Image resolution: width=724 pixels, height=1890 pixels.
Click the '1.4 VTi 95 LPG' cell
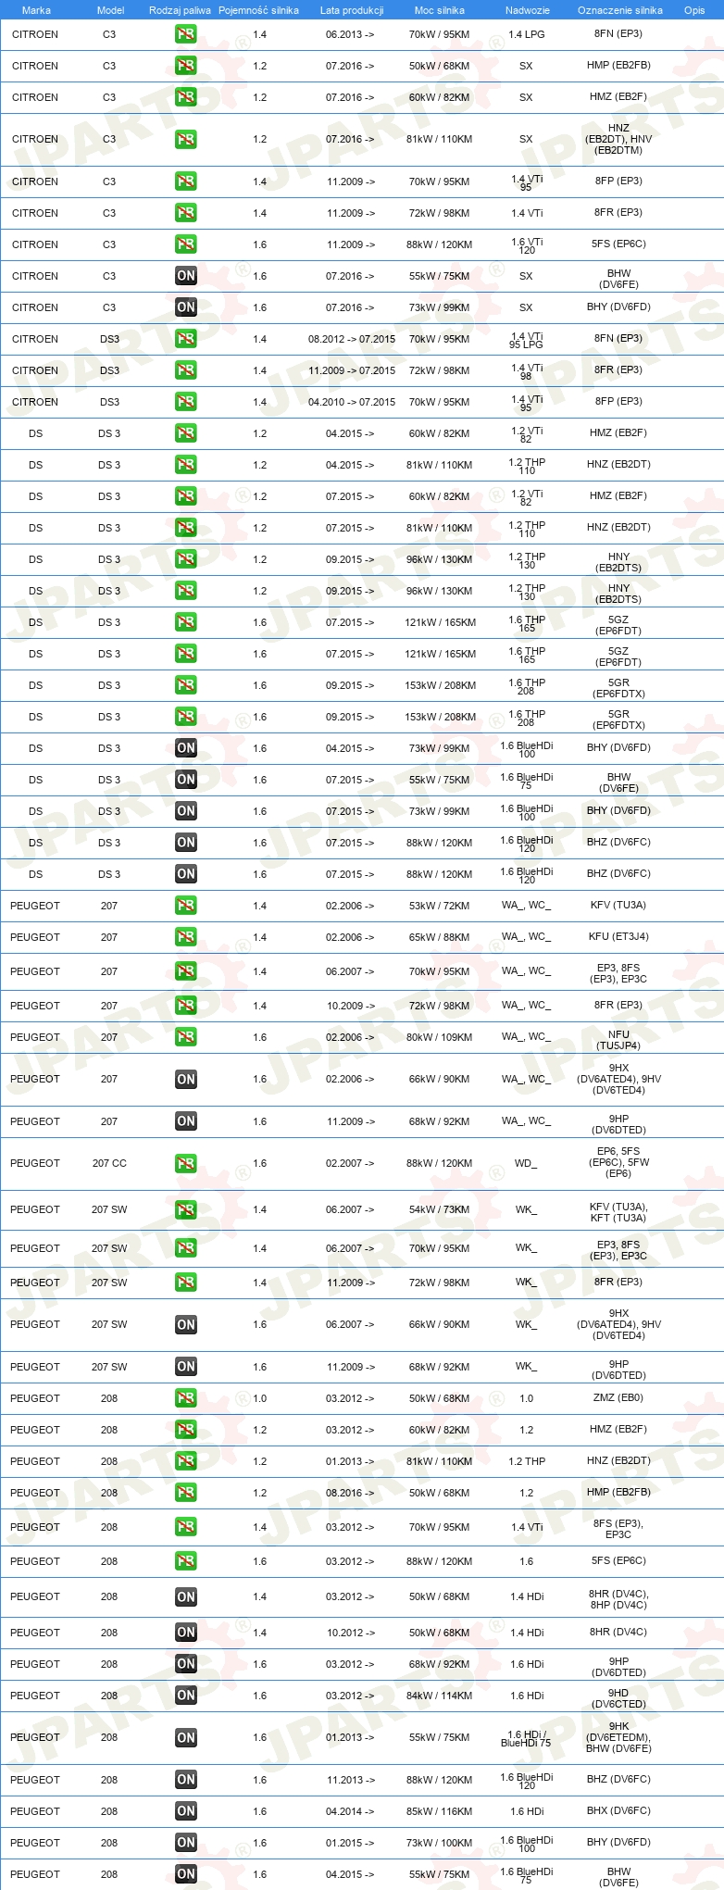pyautogui.click(x=526, y=340)
